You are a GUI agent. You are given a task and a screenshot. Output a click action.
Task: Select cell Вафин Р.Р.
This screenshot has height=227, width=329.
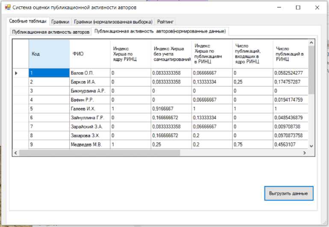point(90,100)
